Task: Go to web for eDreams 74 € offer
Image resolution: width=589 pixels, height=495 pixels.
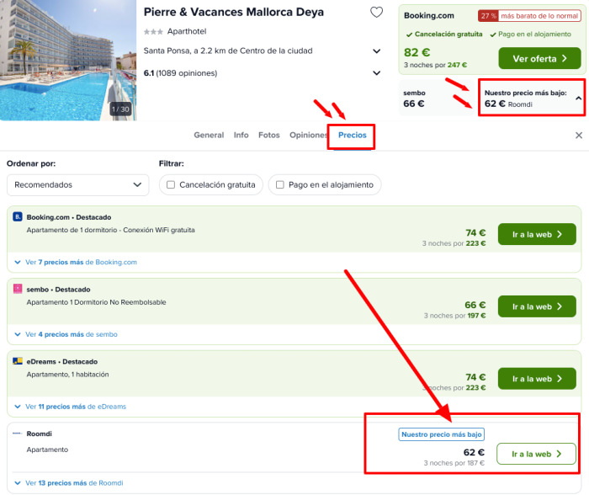Action: click(537, 379)
